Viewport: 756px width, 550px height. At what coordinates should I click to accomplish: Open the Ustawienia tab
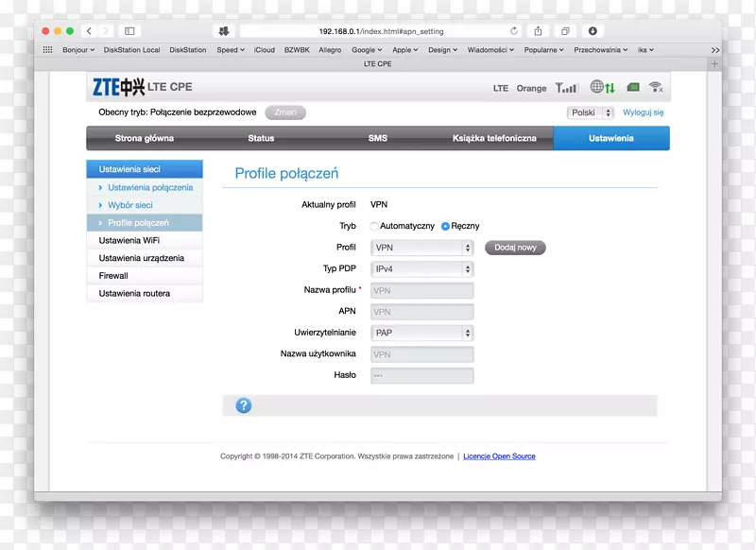pyautogui.click(x=611, y=138)
